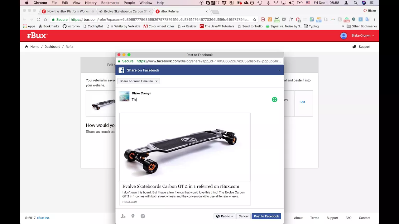Open the History menu
The height and width of the screenshot is (224, 399).
[x=91, y=3]
